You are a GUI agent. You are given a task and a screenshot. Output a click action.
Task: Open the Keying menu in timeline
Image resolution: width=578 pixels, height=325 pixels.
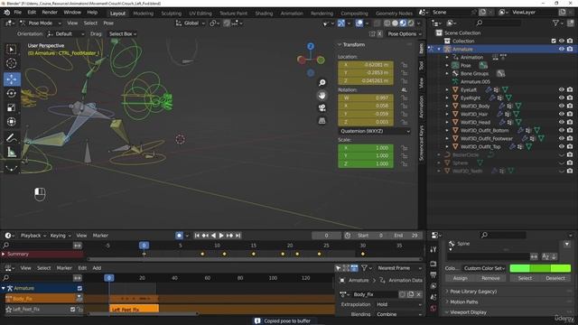(61, 236)
